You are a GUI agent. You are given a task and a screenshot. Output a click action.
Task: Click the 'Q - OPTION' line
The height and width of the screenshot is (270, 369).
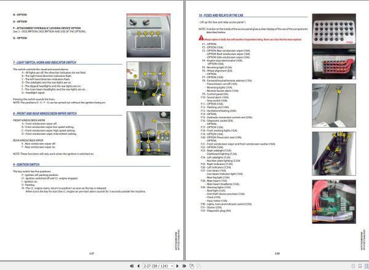[x=20, y=38]
